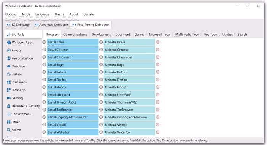Viewport: 267px width, 145px height.
Task: Click the InstallEdge square button
Action: click(73, 65)
